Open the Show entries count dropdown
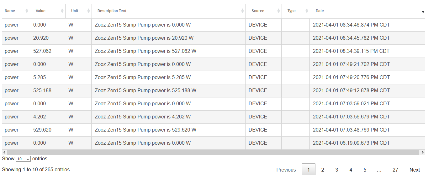 pyautogui.click(x=23, y=159)
